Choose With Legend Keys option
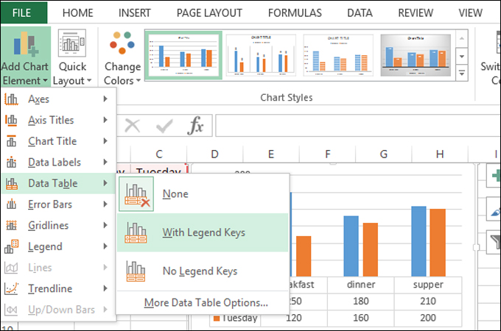This screenshot has height=331, width=501. click(x=203, y=232)
